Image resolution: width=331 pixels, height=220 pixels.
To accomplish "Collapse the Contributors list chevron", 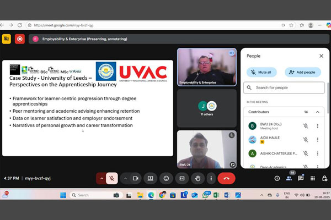I will tap(318, 112).
